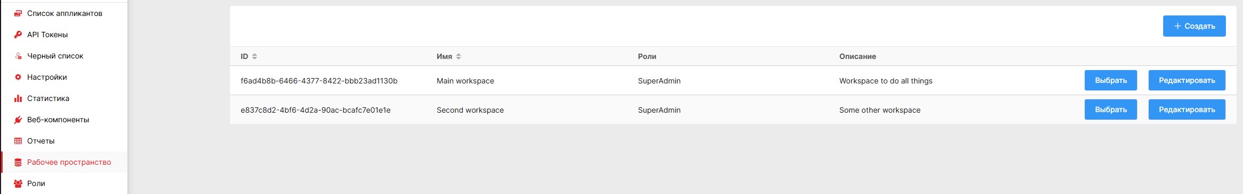Image resolution: width=1243 pixels, height=194 pixels.
Task: Select Main workspace with Выбрать button
Action: point(1111,80)
